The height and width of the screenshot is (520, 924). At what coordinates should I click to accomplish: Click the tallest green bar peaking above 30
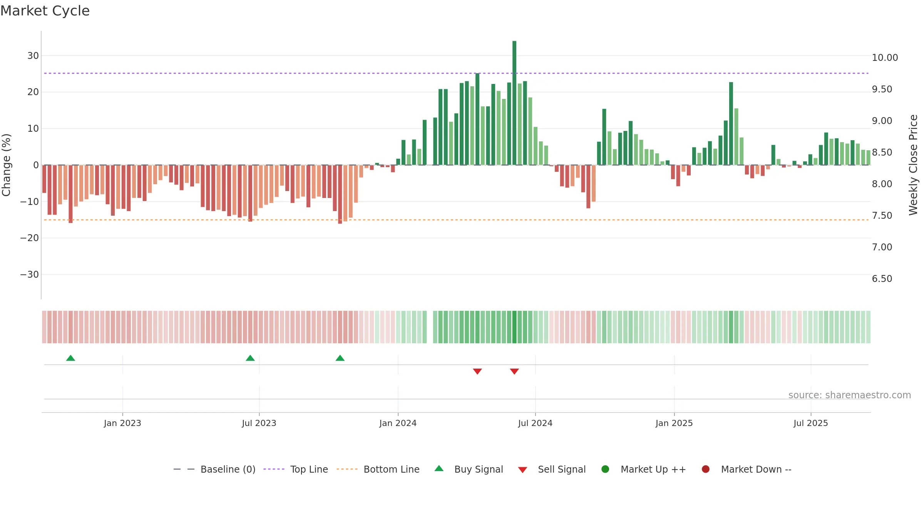pos(514,103)
